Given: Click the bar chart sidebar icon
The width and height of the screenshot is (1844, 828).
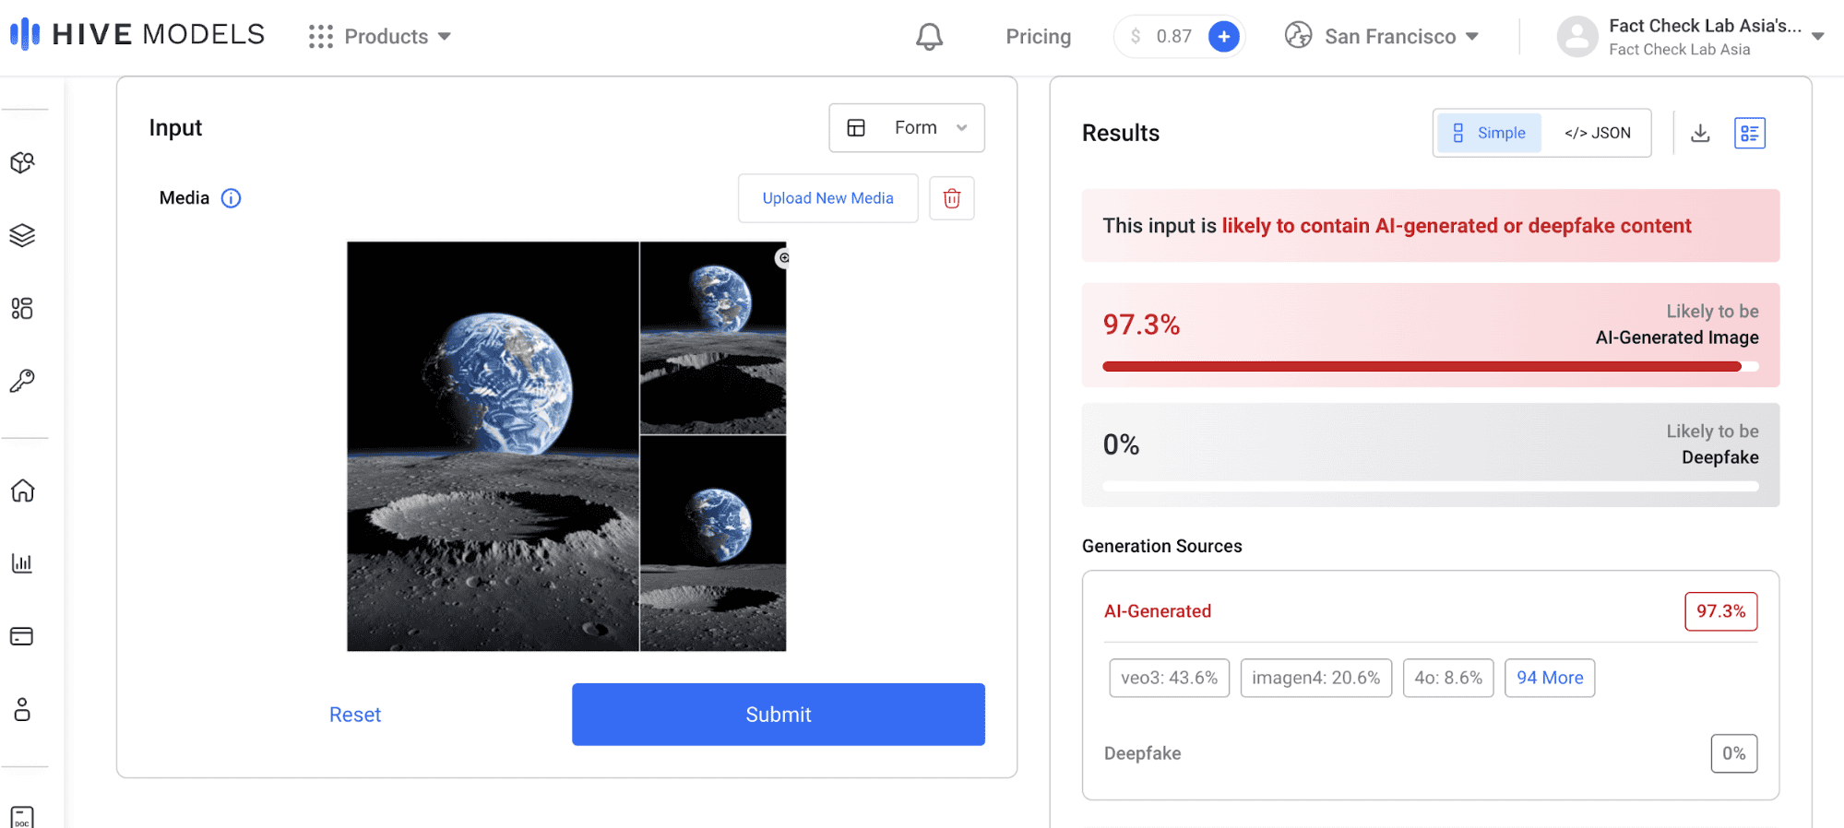Looking at the screenshot, I should pos(23,563).
